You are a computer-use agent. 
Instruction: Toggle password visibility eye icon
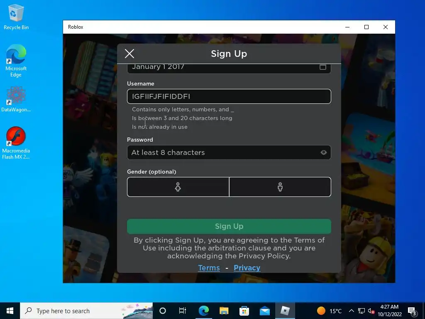coord(323,152)
